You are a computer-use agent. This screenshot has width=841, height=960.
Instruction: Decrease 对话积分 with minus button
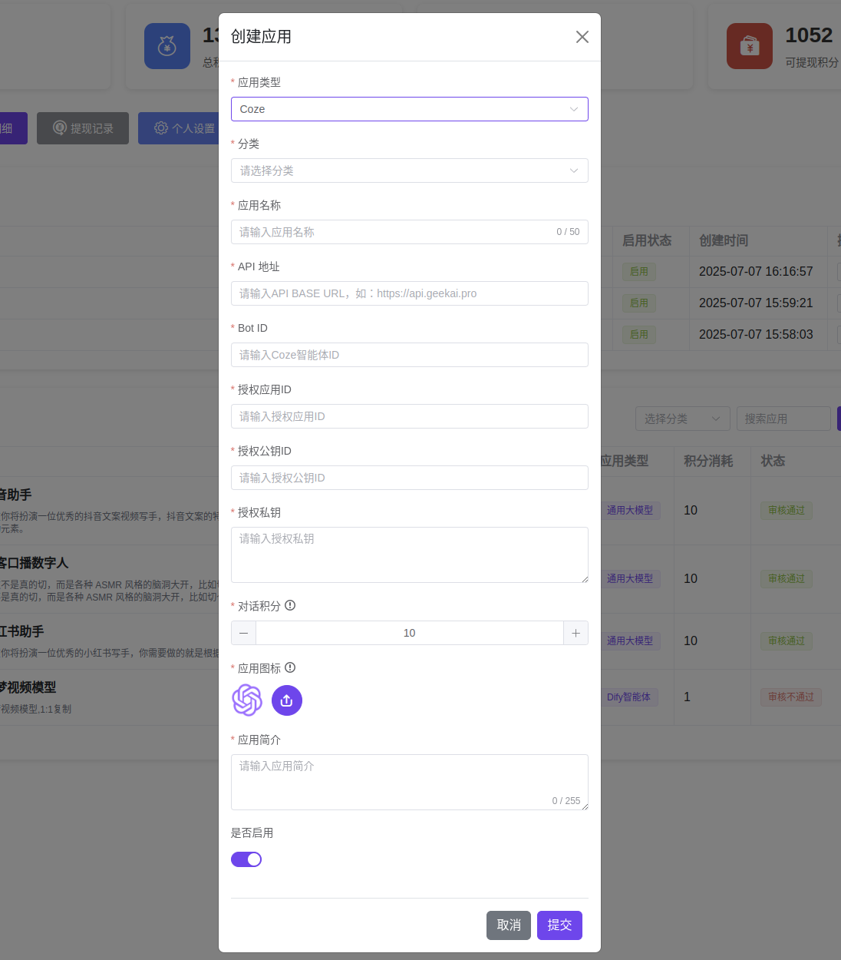tap(243, 633)
